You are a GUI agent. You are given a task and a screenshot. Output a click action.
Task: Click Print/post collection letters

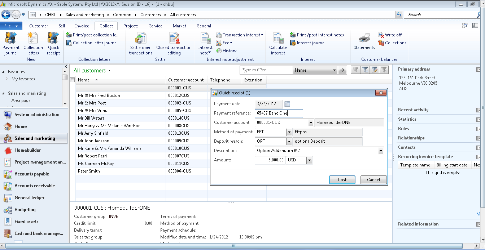pyautogui.click(x=93, y=35)
